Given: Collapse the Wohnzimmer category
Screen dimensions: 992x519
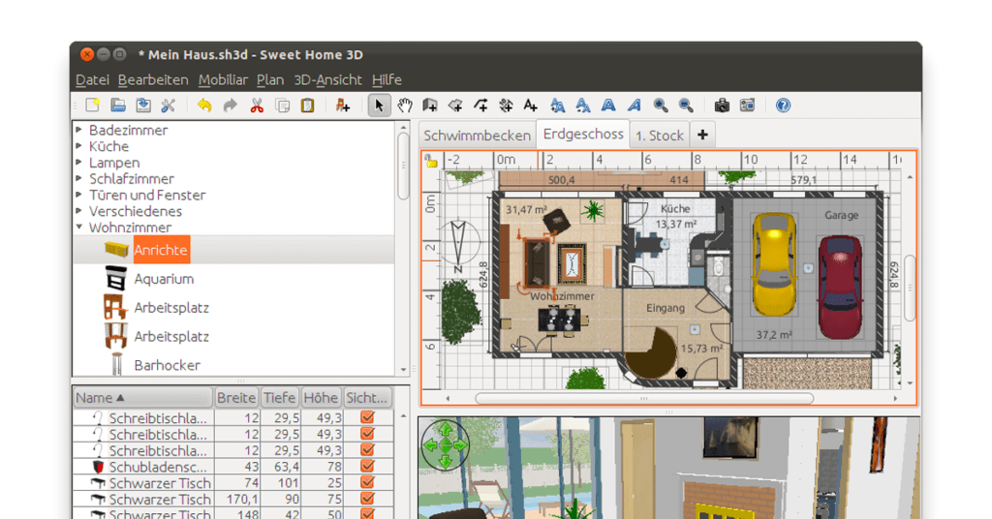Looking at the screenshot, I should tap(79, 227).
